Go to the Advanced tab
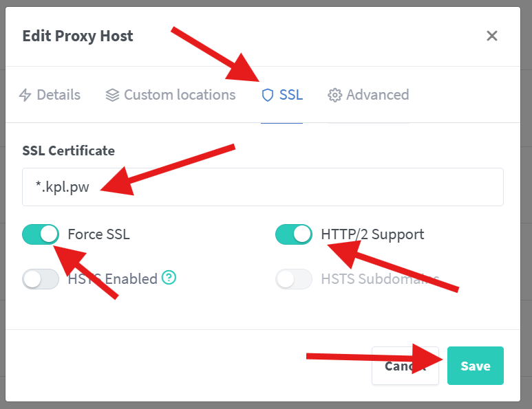This screenshot has width=532, height=409. point(377,95)
